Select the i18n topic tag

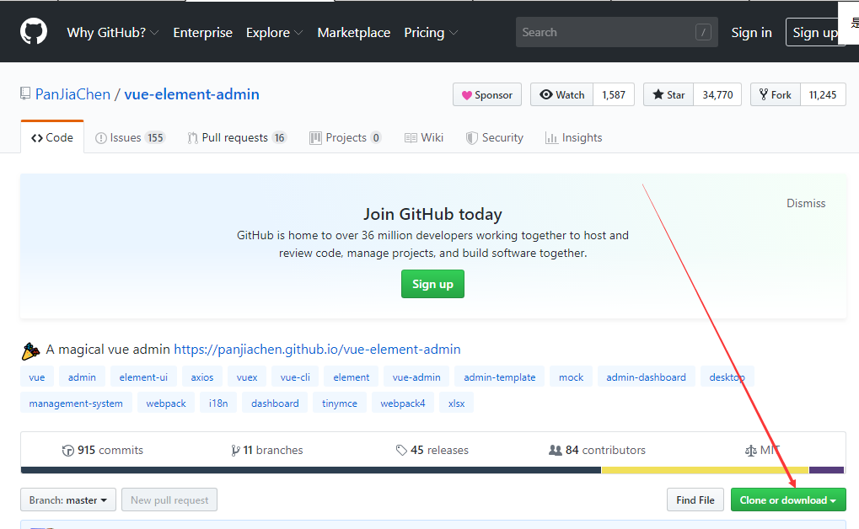218,403
